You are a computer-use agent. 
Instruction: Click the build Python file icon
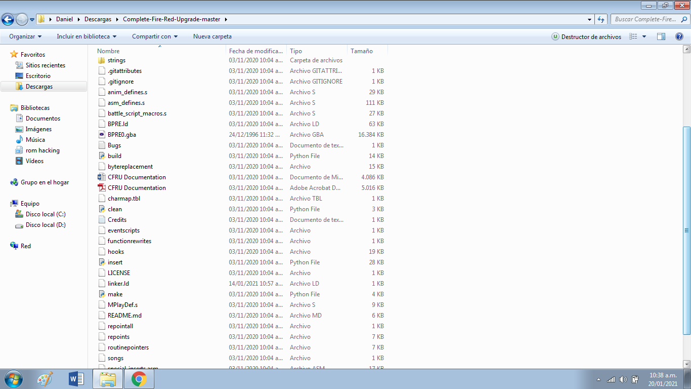(102, 156)
